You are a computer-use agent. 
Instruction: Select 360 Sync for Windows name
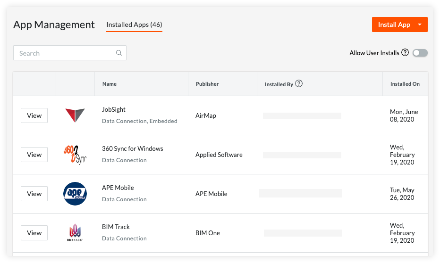click(133, 148)
